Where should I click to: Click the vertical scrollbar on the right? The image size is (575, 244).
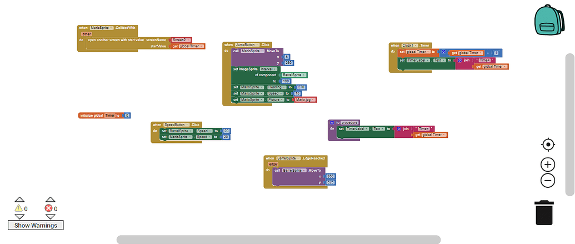569,125
